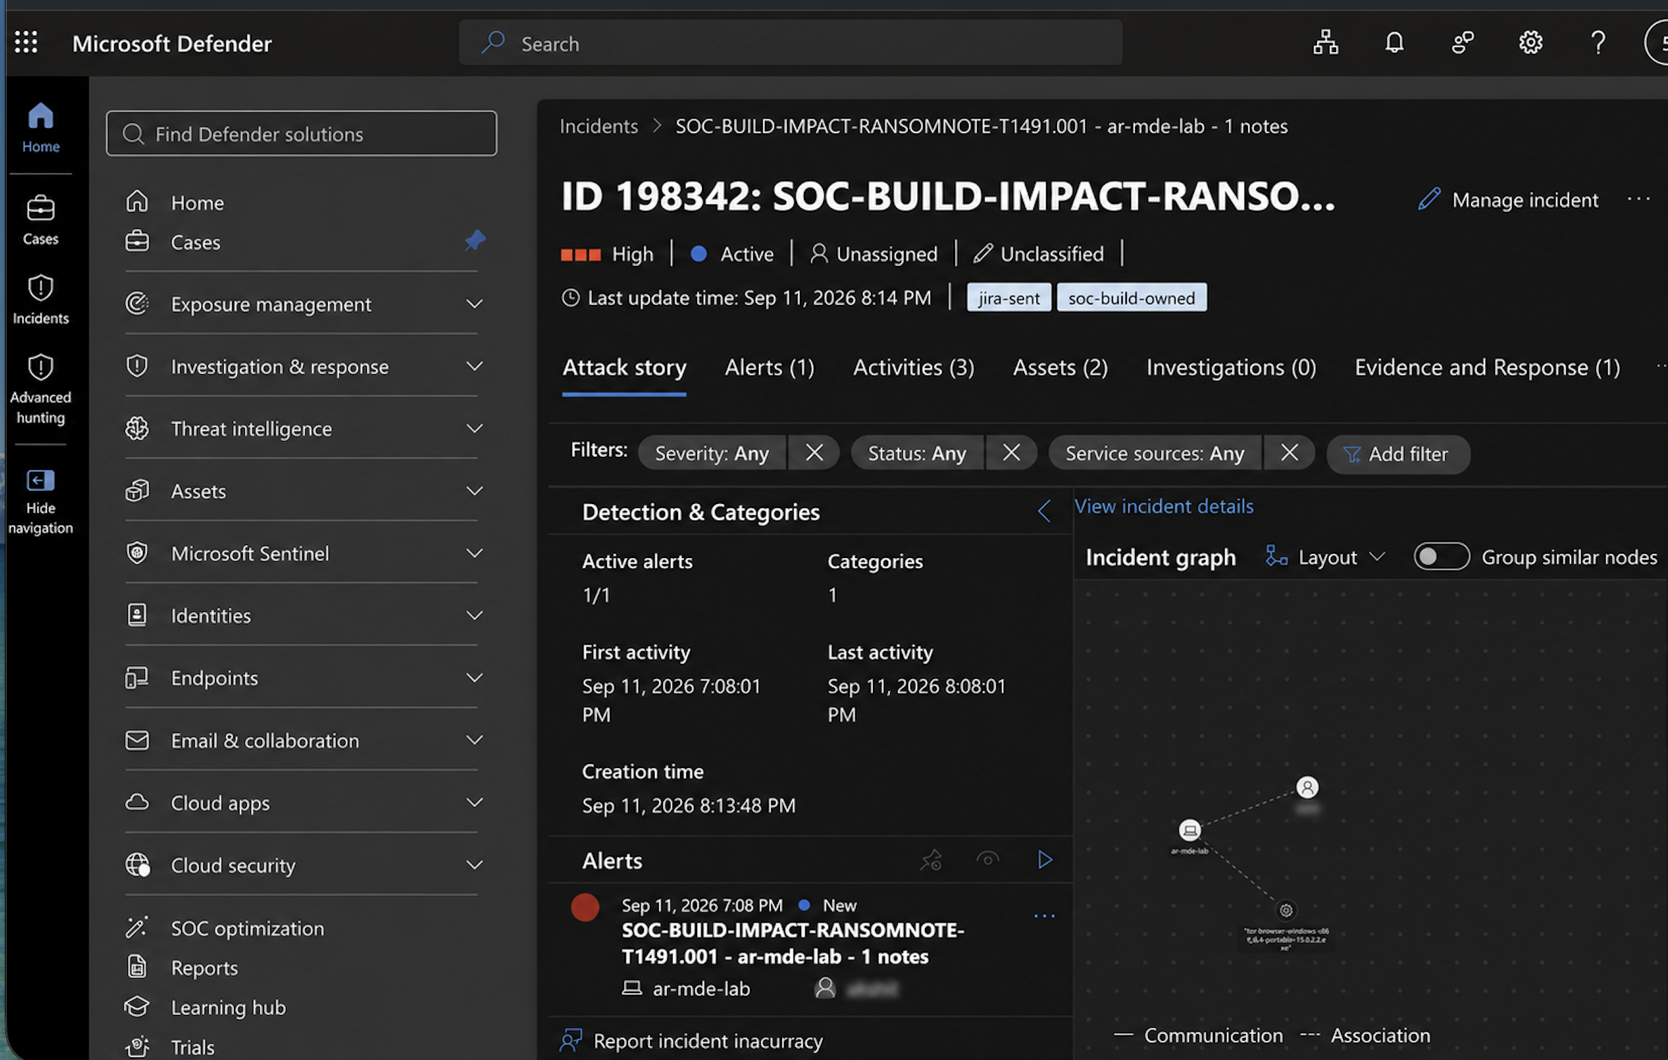Screen dimensions: 1668x1060
Task: Remove the Status: Any filter
Action: click(x=1011, y=453)
